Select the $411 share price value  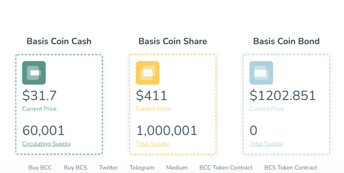151,96
